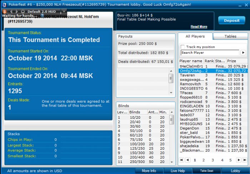The height and width of the screenshot is (174, 250).
Task: Click the Lobby button
Action: (x=235, y=171)
